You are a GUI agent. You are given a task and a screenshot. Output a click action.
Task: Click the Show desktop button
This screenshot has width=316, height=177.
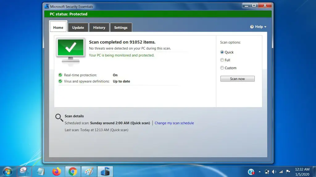pyautogui.click(x=314, y=171)
